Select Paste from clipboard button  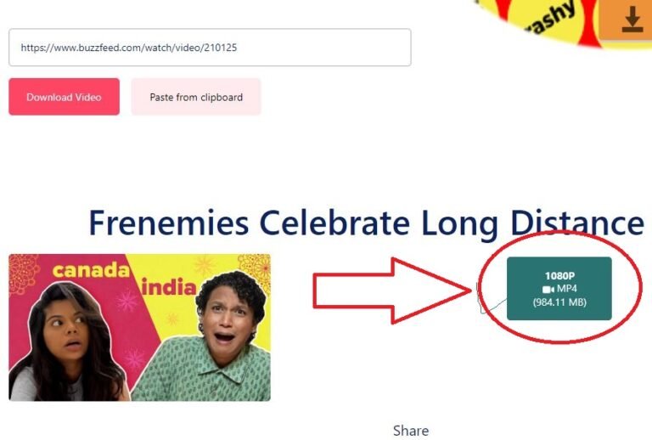(196, 97)
